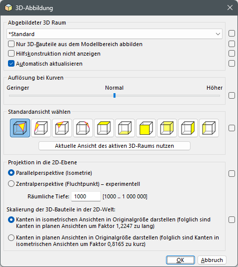Check Hilfskonstruktion nicht anzeigen
The height and width of the screenshot is (267, 238).
11,54
